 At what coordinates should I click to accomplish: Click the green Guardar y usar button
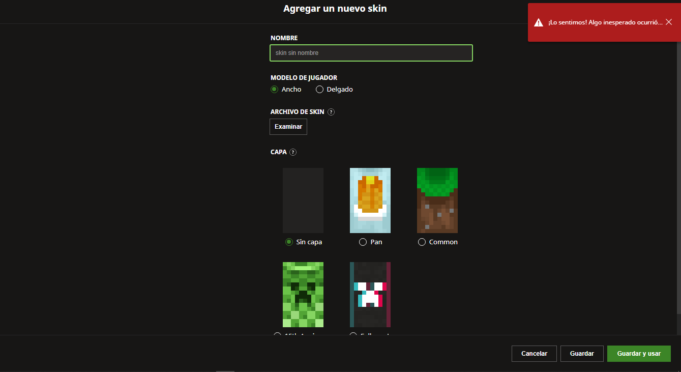pyautogui.click(x=639, y=354)
